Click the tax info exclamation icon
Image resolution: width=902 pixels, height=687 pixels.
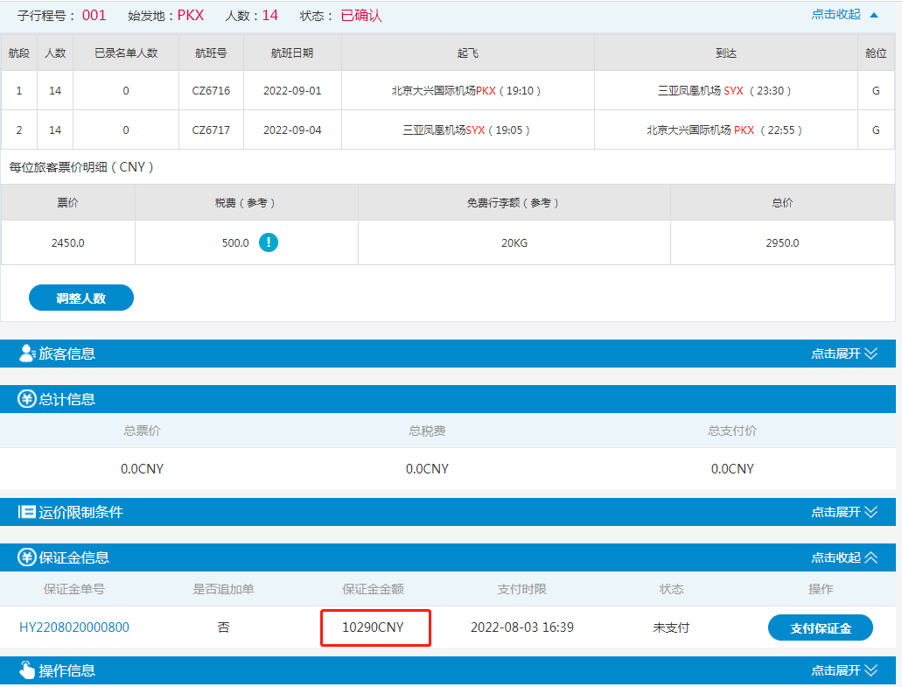269,242
